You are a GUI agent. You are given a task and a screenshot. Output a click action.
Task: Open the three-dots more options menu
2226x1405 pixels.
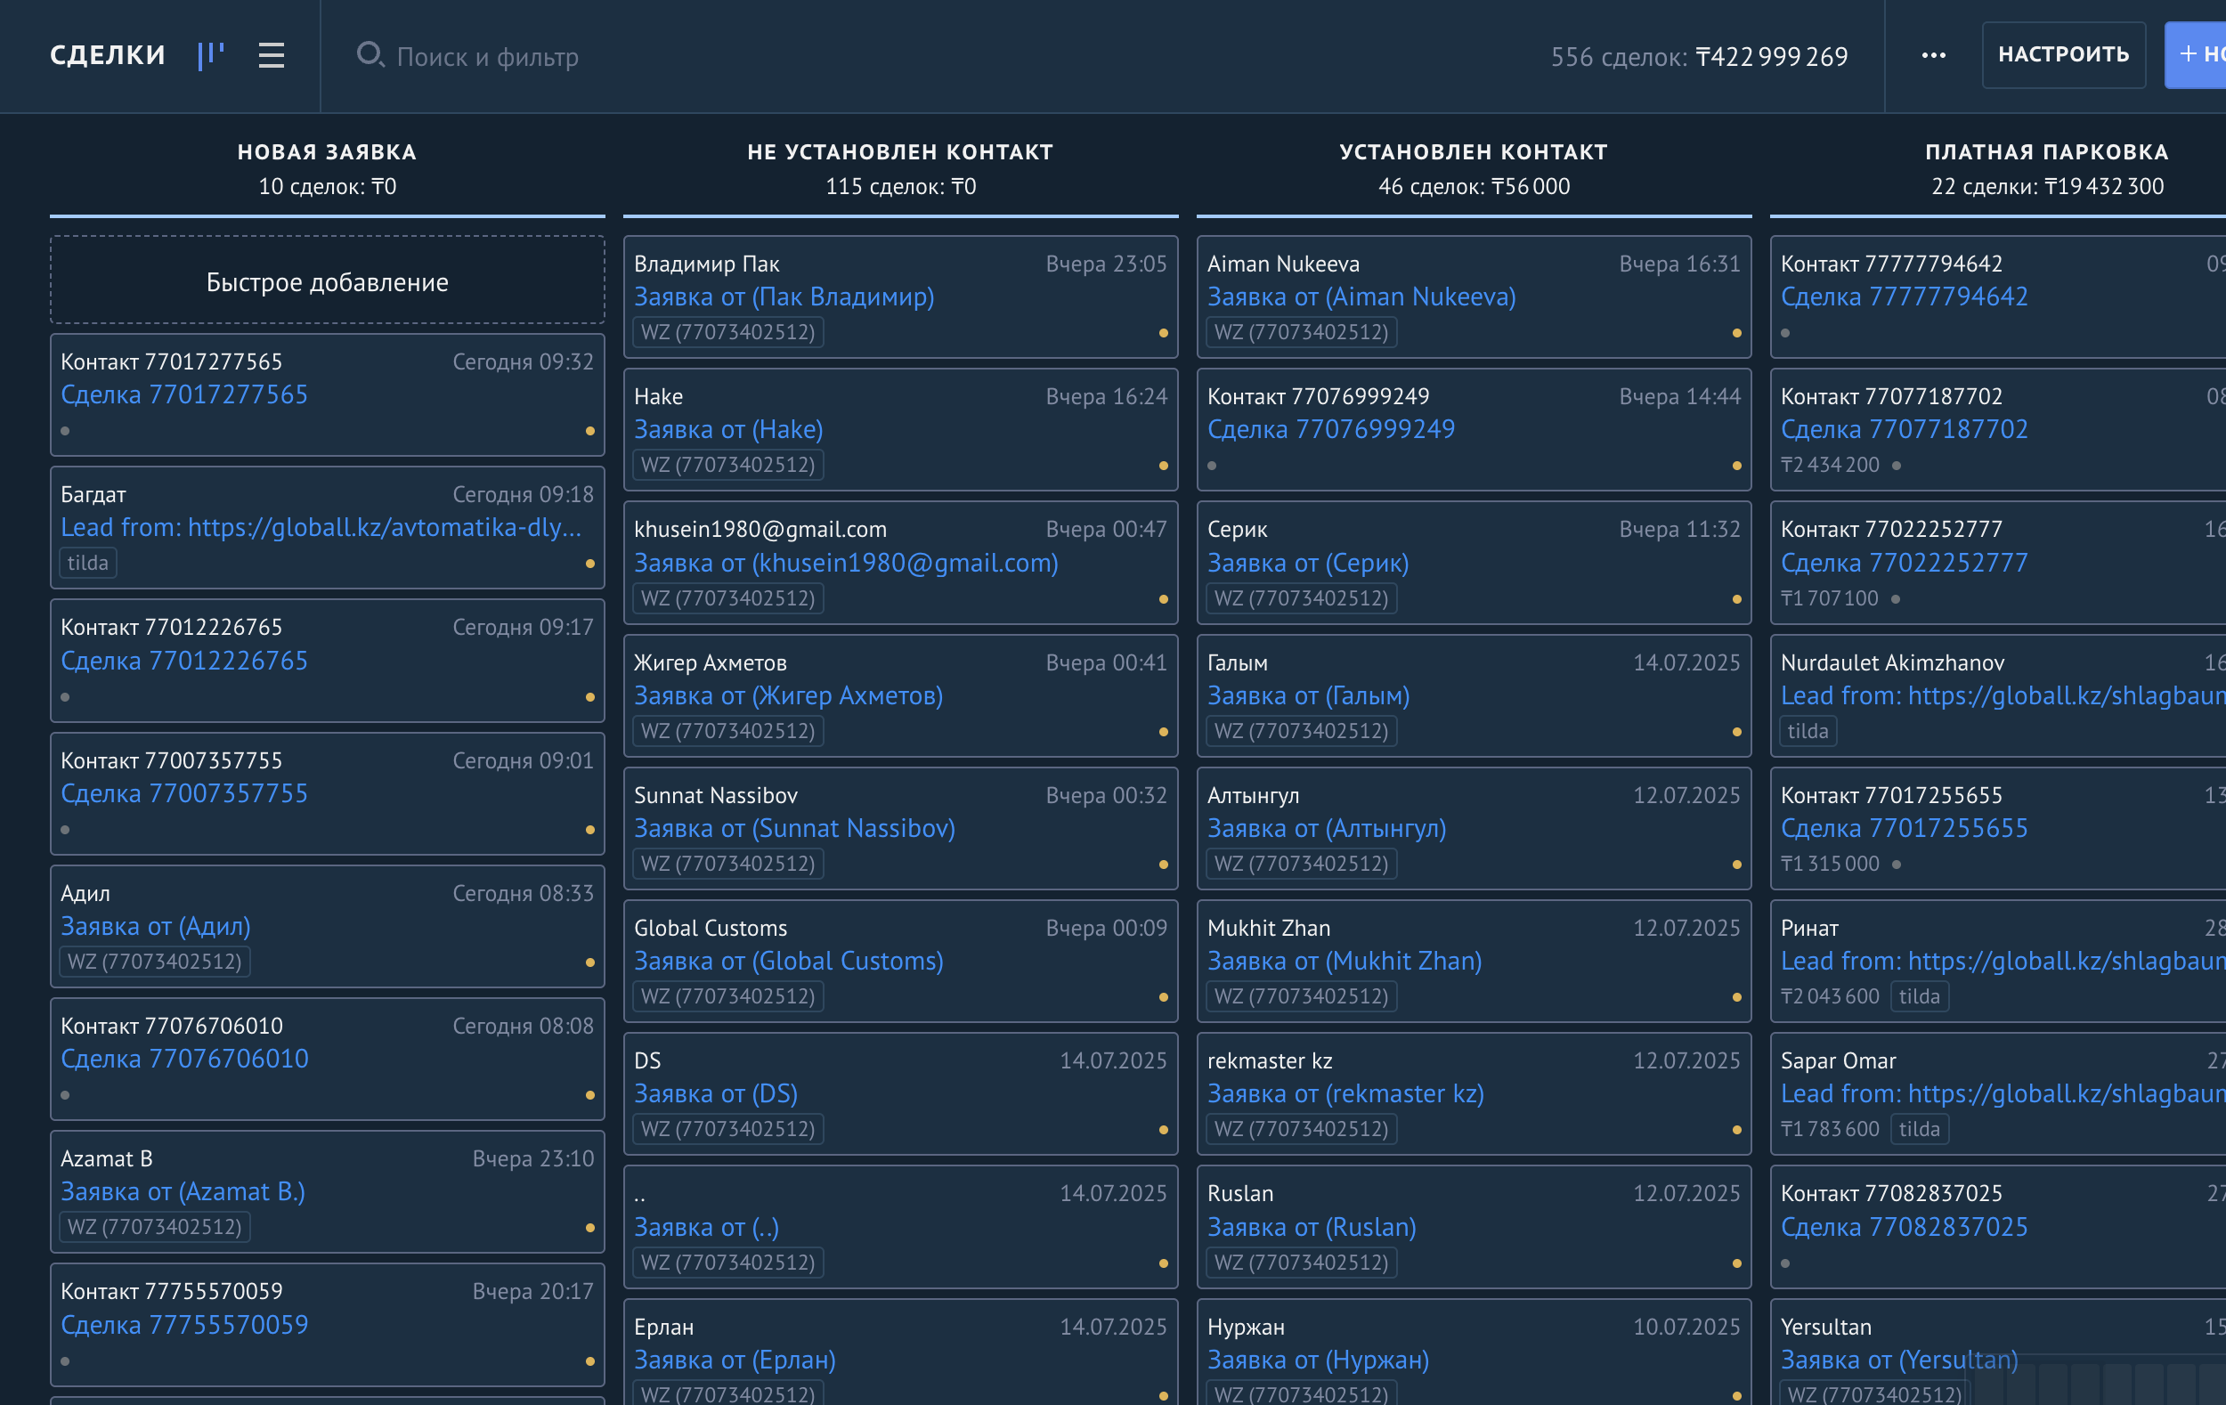click(1933, 55)
